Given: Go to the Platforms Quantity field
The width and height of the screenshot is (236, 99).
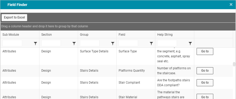Looking at the screenshot, I should tap(205, 71).
